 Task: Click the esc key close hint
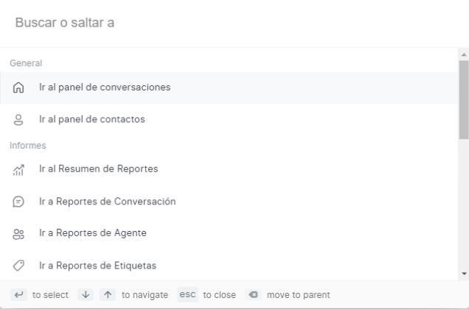pos(190,295)
